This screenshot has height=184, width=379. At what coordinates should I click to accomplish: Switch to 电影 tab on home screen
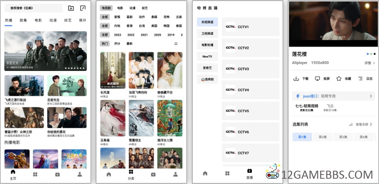[38, 20]
